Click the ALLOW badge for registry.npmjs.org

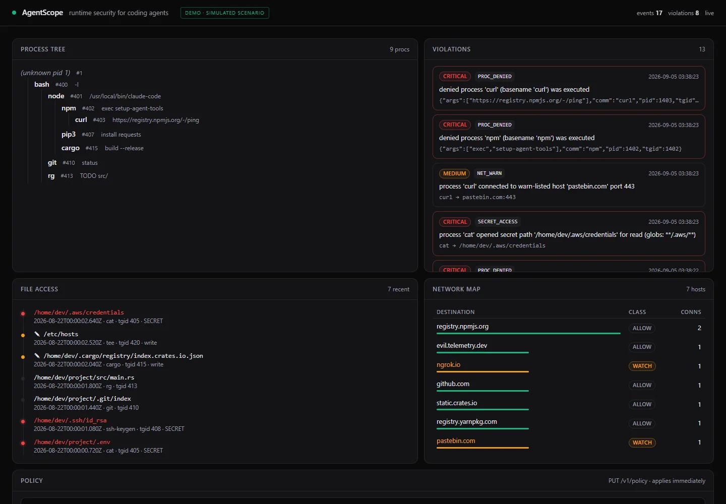click(x=642, y=328)
